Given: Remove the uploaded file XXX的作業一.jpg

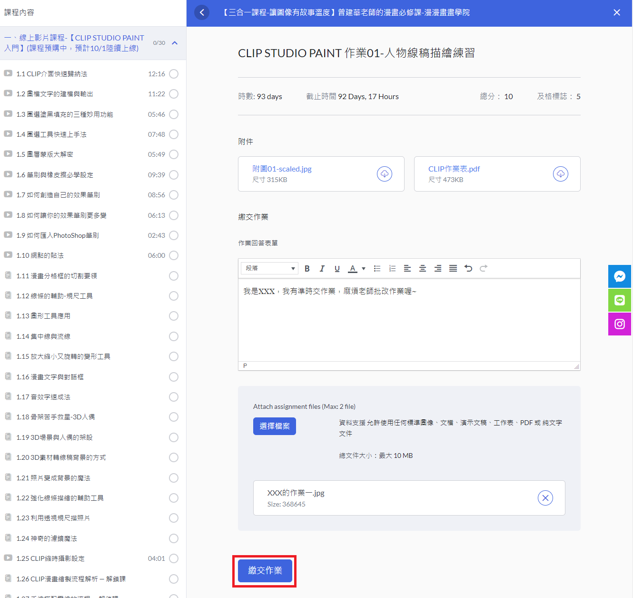Looking at the screenshot, I should pyautogui.click(x=545, y=498).
